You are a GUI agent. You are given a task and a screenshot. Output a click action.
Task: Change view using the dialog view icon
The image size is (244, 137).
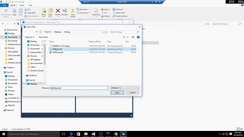(124, 37)
